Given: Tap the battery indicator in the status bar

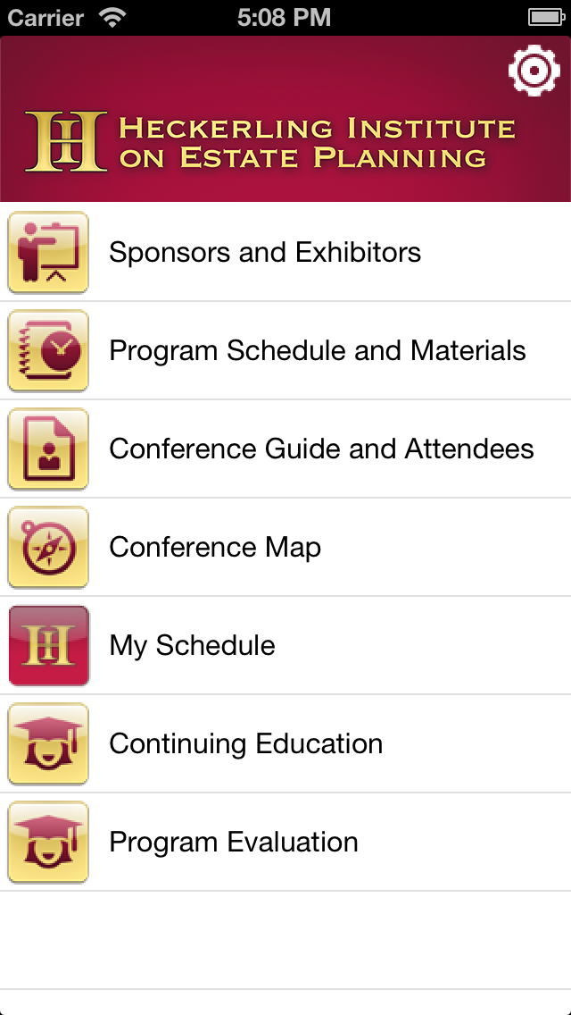Looking at the screenshot, I should click(x=547, y=18).
